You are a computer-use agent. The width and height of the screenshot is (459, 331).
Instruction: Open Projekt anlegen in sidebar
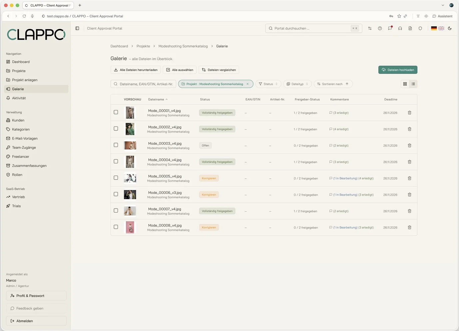[x=36, y=80]
